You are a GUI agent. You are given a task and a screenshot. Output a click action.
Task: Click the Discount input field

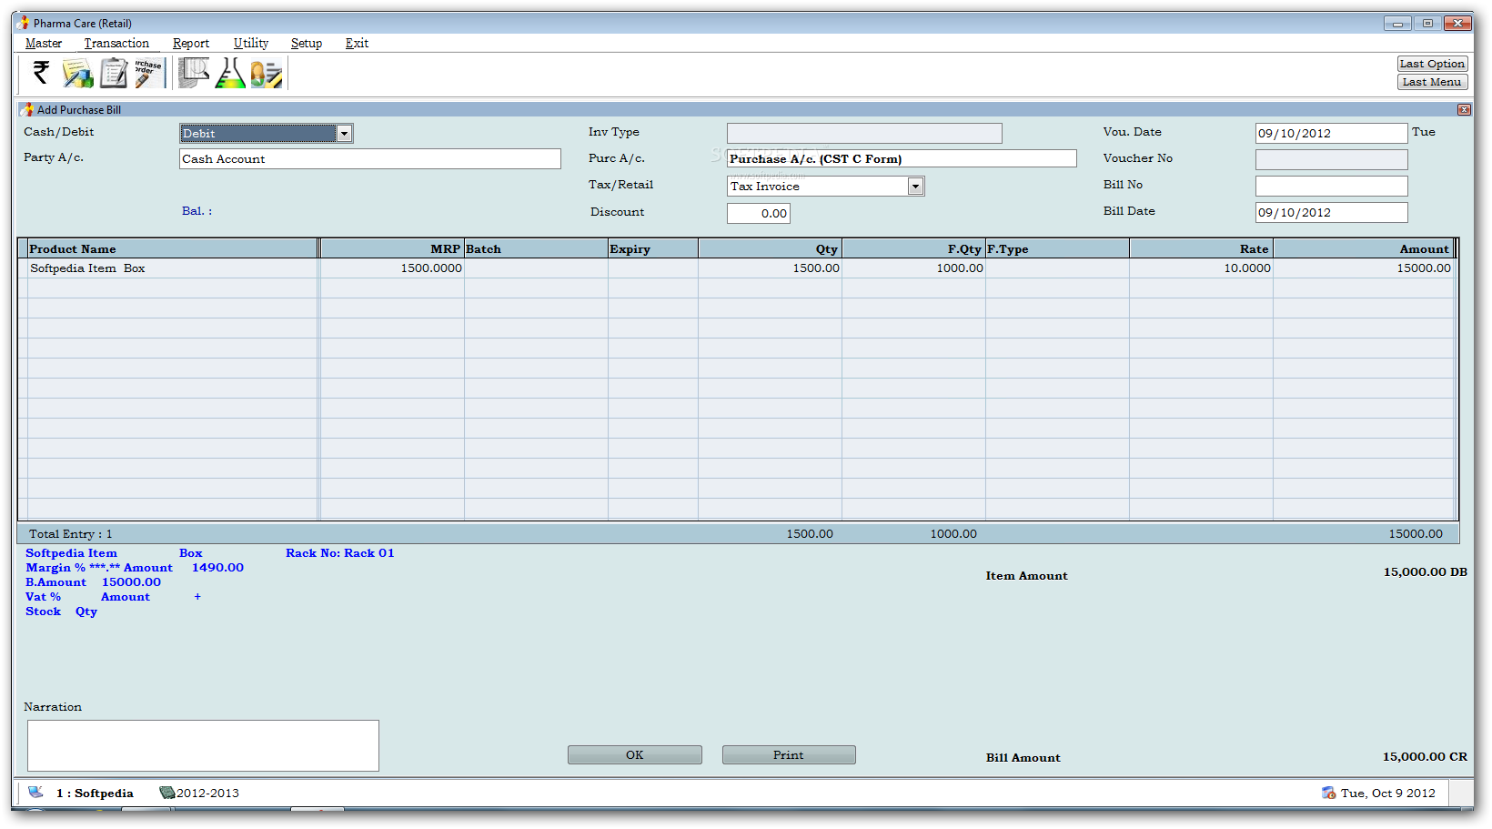tap(759, 214)
